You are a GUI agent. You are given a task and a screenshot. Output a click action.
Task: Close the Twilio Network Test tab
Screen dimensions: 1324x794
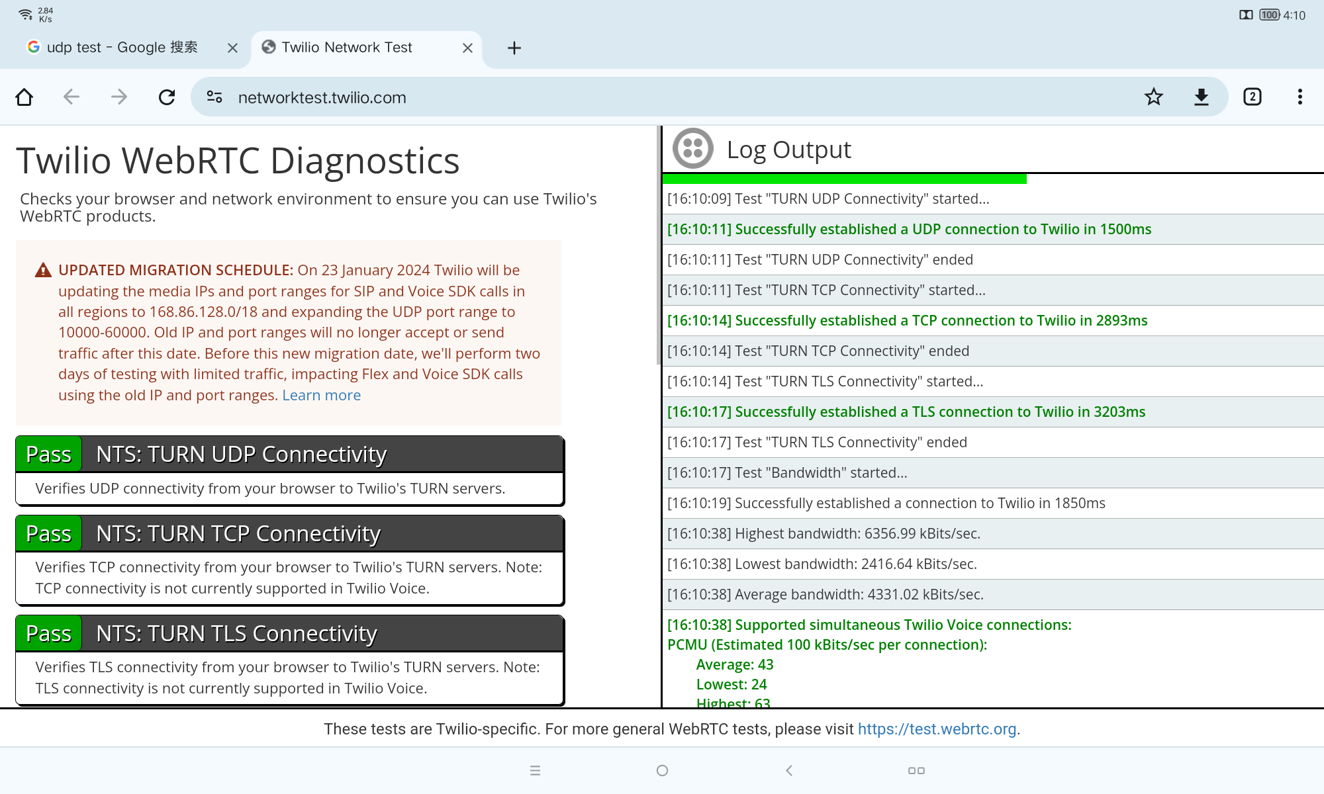(x=467, y=48)
